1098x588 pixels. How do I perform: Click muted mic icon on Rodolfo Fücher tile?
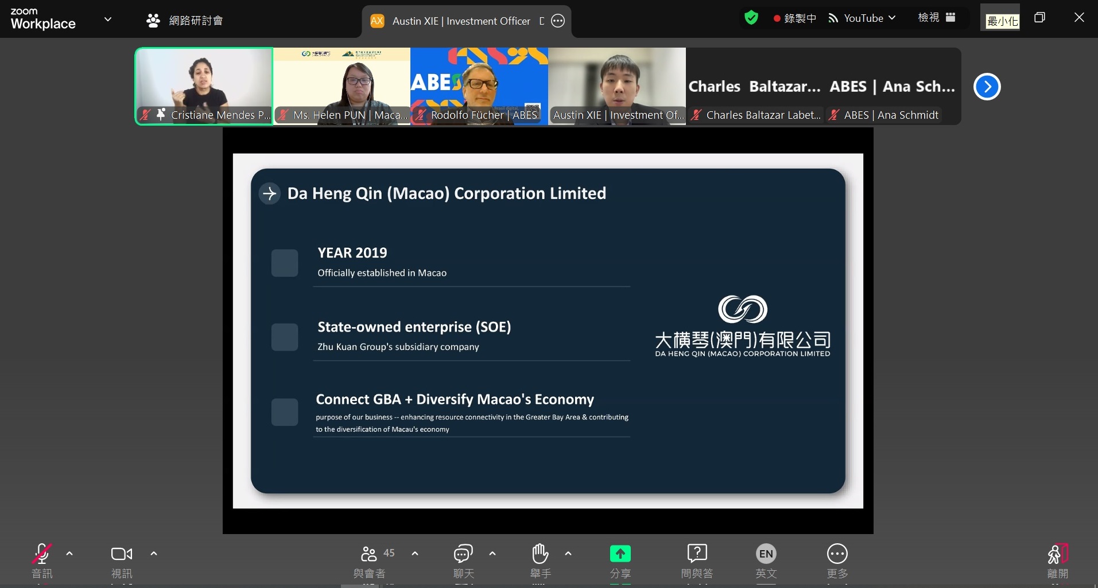coord(421,115)
